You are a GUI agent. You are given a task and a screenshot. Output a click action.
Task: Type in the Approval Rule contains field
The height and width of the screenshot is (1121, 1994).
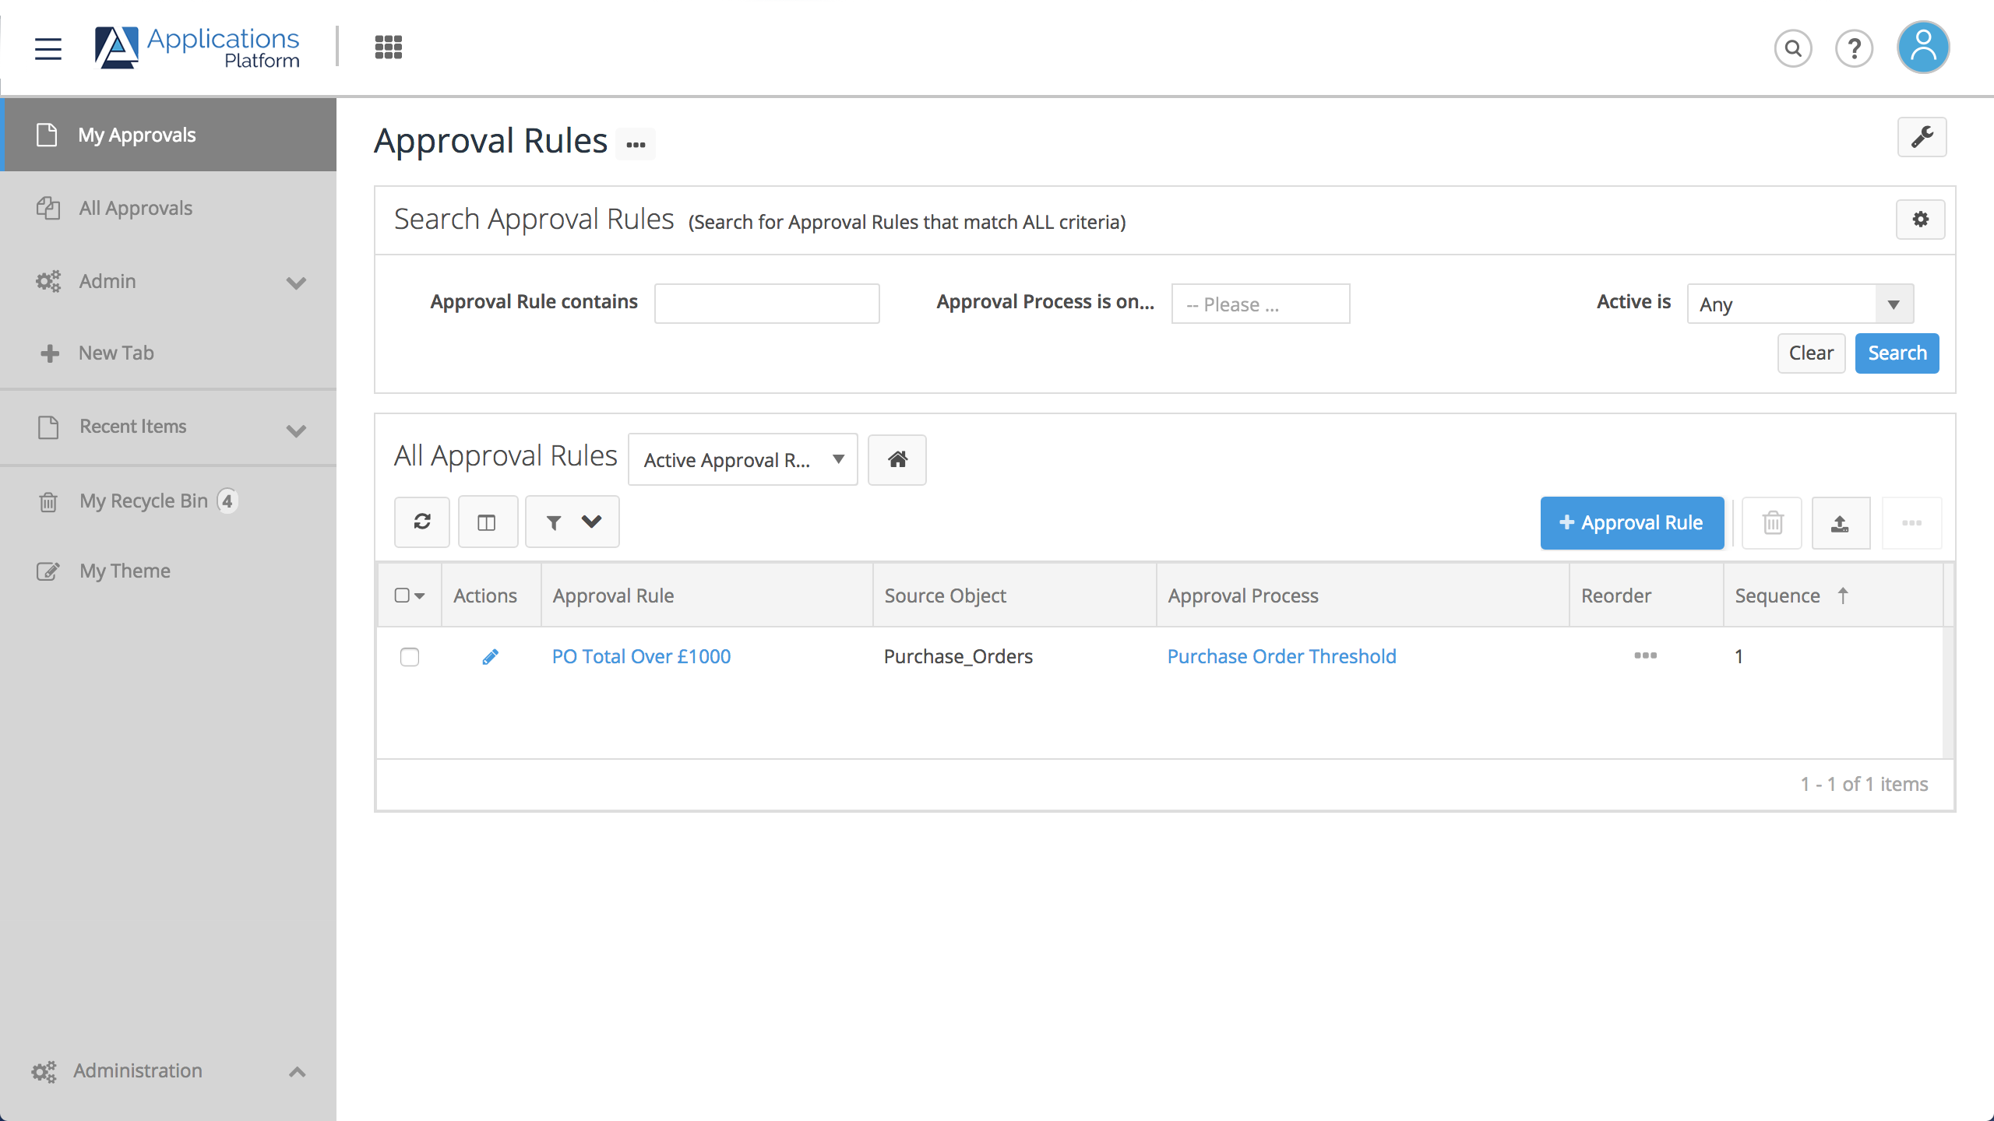pyautogui.click(x=766, y=303)
